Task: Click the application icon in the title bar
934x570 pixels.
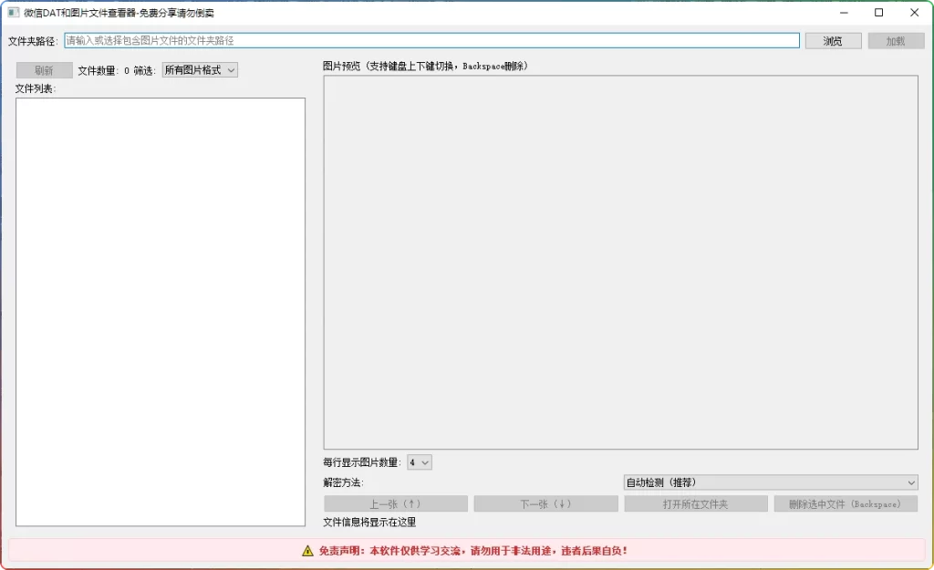Action: click(x=12, y=13)
